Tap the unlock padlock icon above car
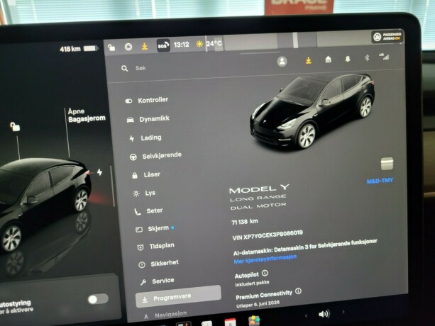The image size is (435, 326). (15, 127)
